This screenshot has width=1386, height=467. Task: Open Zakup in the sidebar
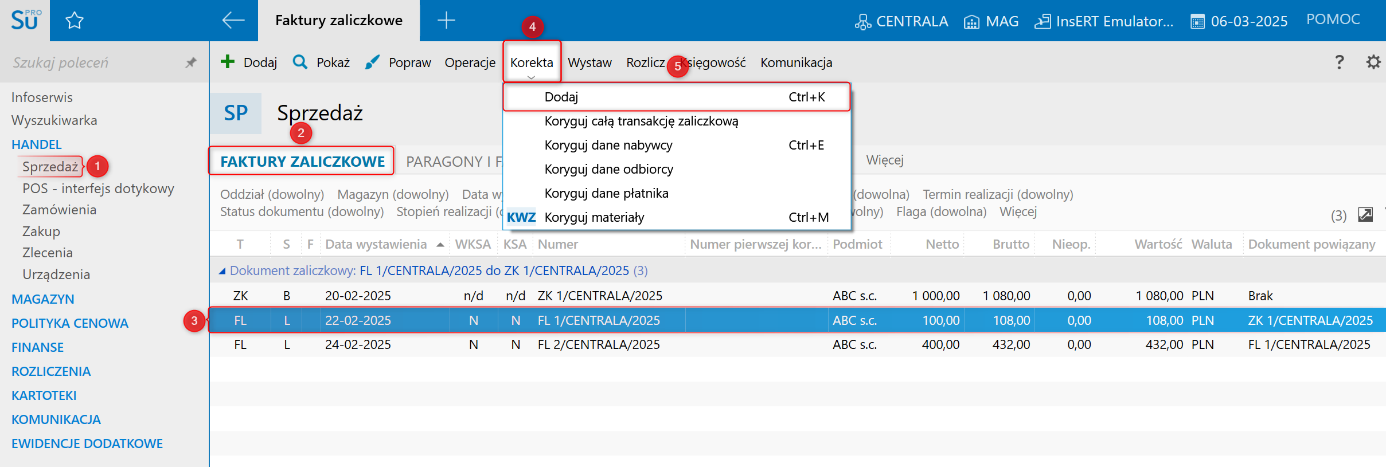click(41, 231)
